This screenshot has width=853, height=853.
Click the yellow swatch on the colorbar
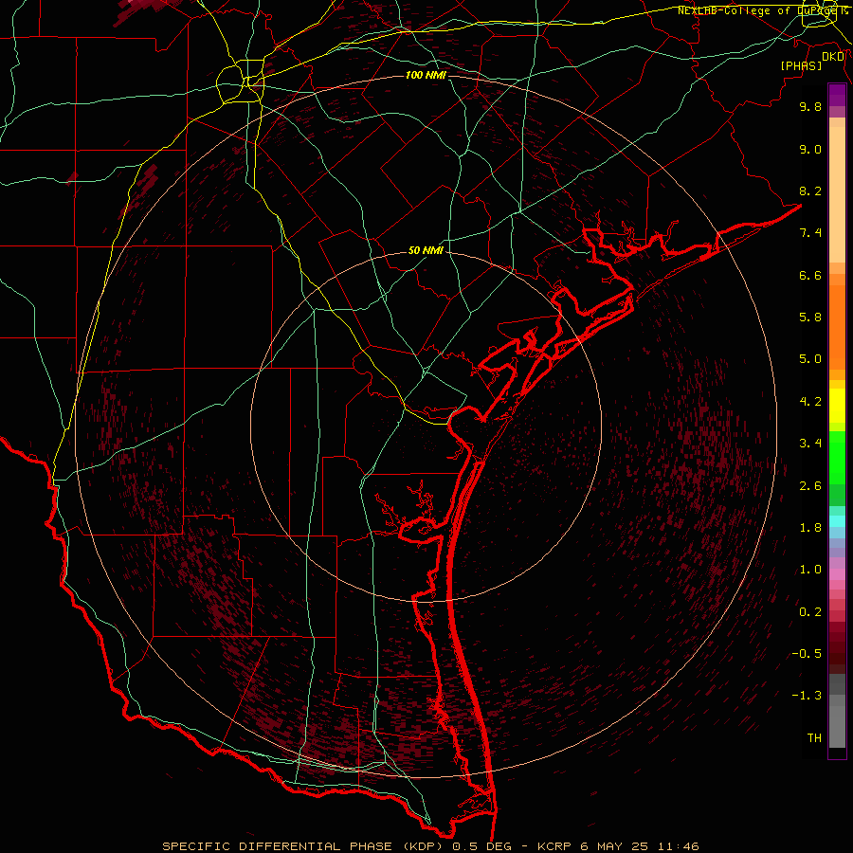(837, 406)
